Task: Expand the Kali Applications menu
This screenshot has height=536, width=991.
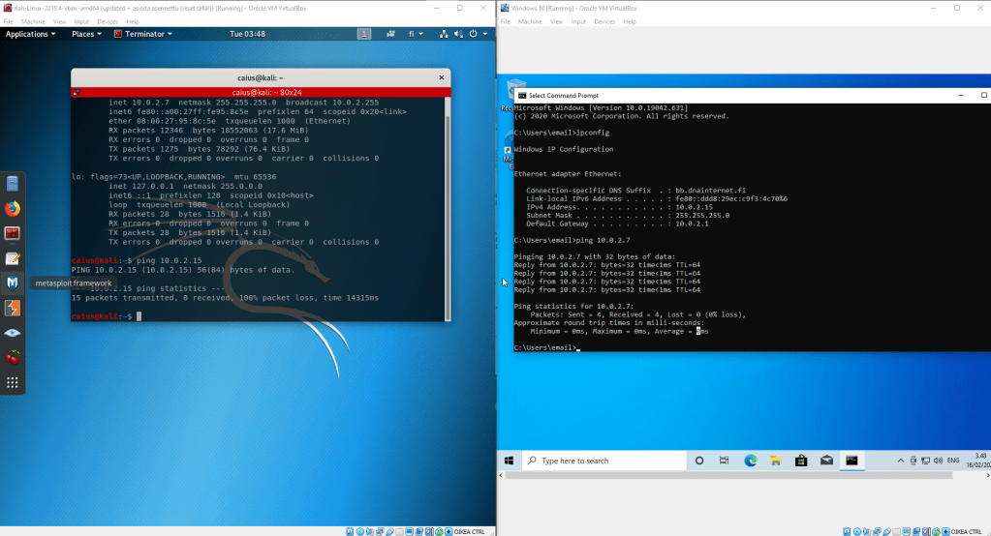Action: click(31, 34)
